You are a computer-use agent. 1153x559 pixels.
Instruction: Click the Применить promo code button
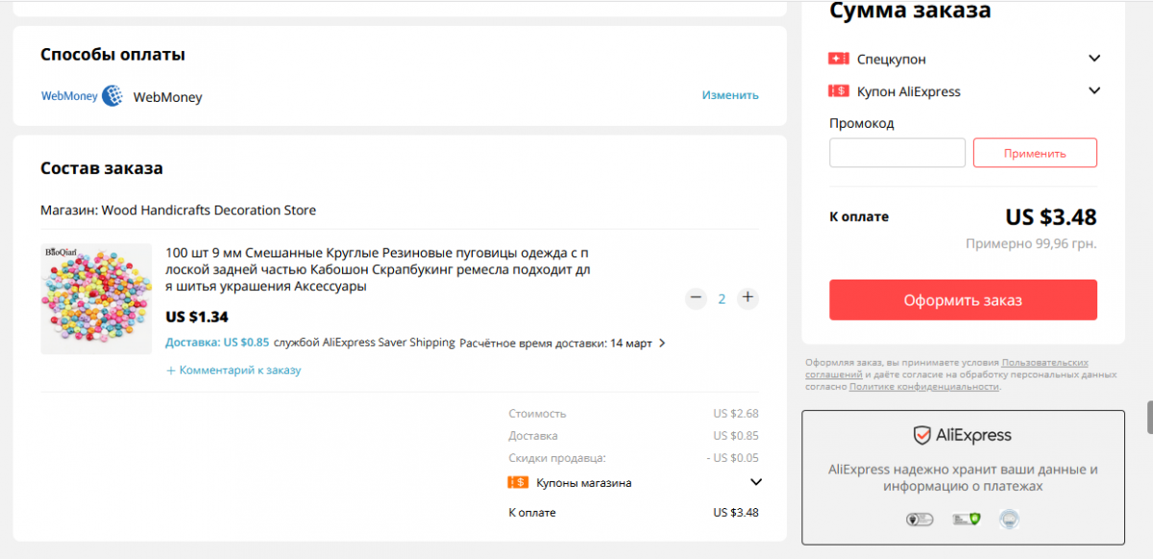pyautogui.click(x=1035, y=153)
